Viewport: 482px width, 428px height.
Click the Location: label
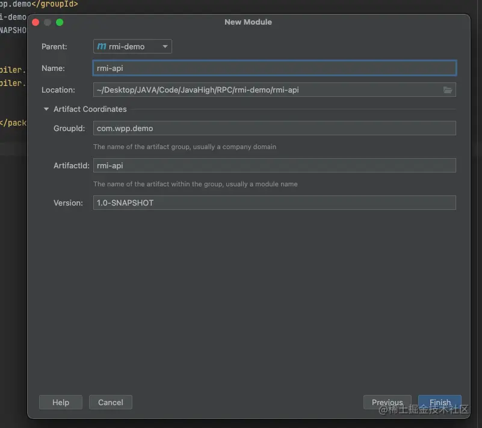pyautogui.click(x=58, y=90)
